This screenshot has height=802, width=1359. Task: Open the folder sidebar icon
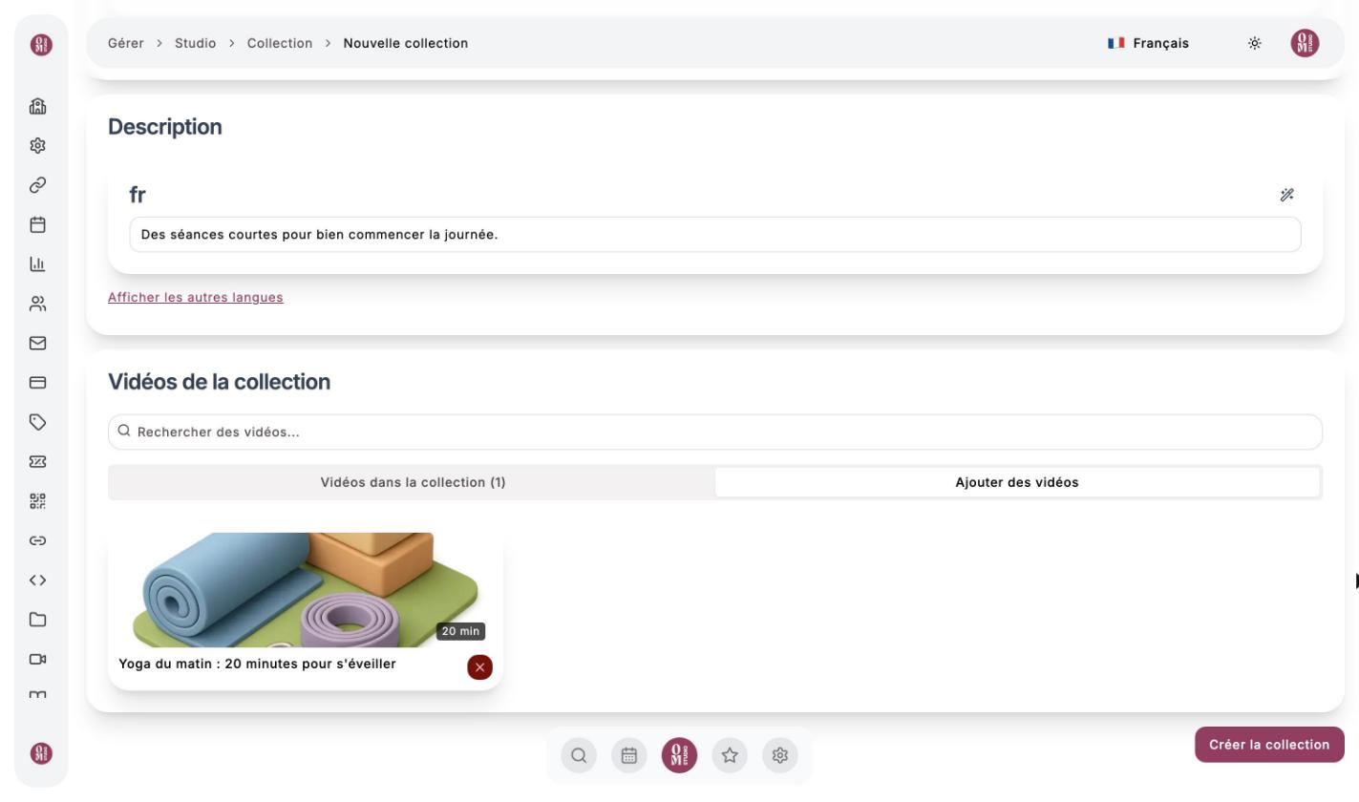[38, 620]
